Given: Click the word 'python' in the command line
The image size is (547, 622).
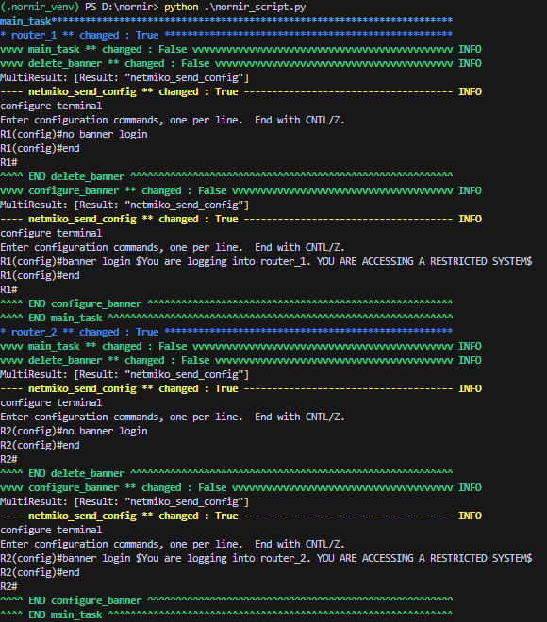Looking at the screenshot, I should (181, 8).
